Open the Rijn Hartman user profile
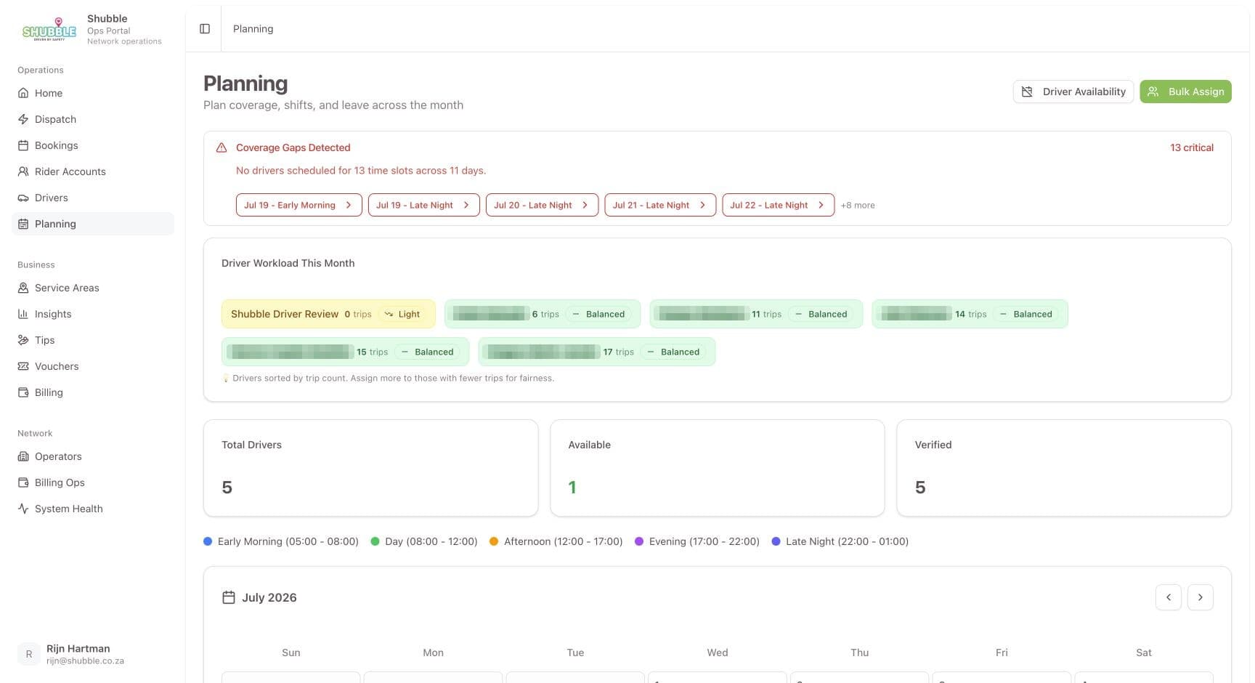Screen dimensions: 1255x683 pyautogui.click(x=93, y=654)
